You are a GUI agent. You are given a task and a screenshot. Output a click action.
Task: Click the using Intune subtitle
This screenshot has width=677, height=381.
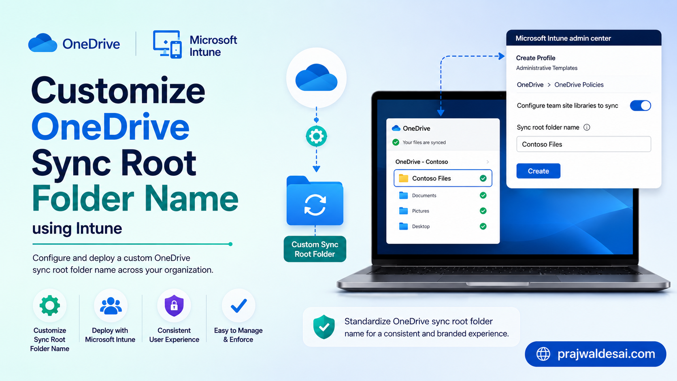point(77,228)
